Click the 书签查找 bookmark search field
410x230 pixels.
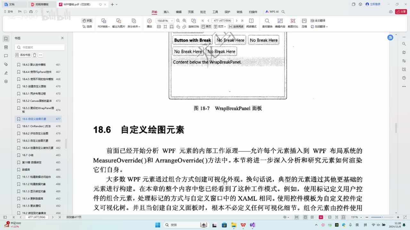40,47
